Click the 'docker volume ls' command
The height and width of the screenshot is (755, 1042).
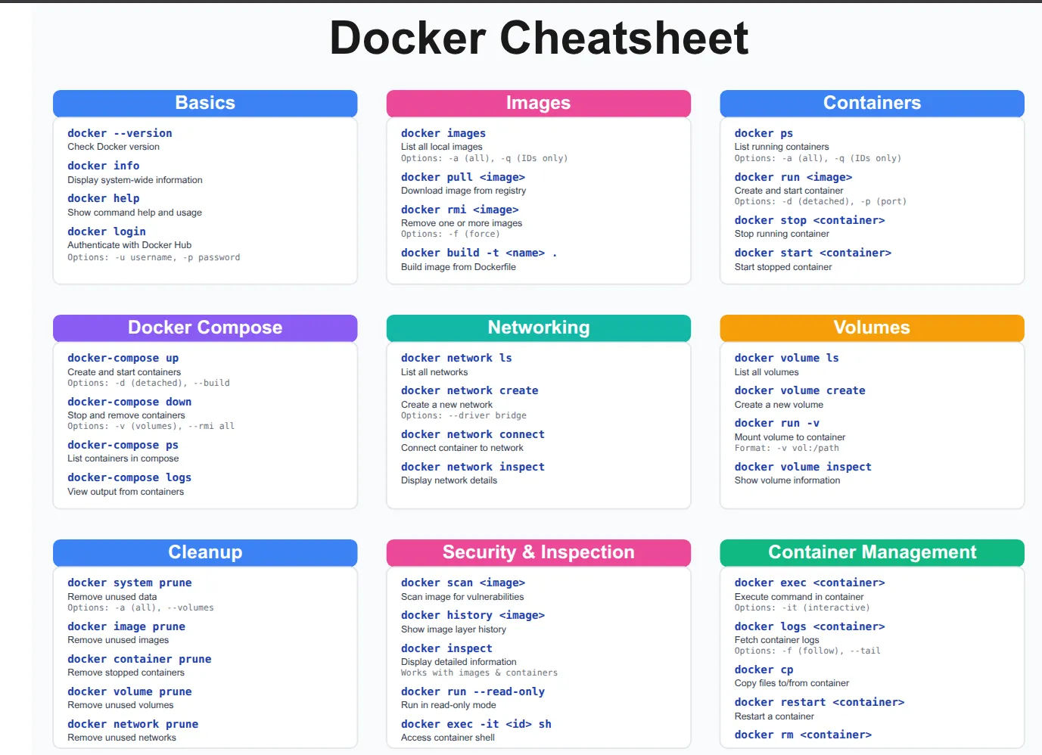pyautogui.click(x=787, y=358)
